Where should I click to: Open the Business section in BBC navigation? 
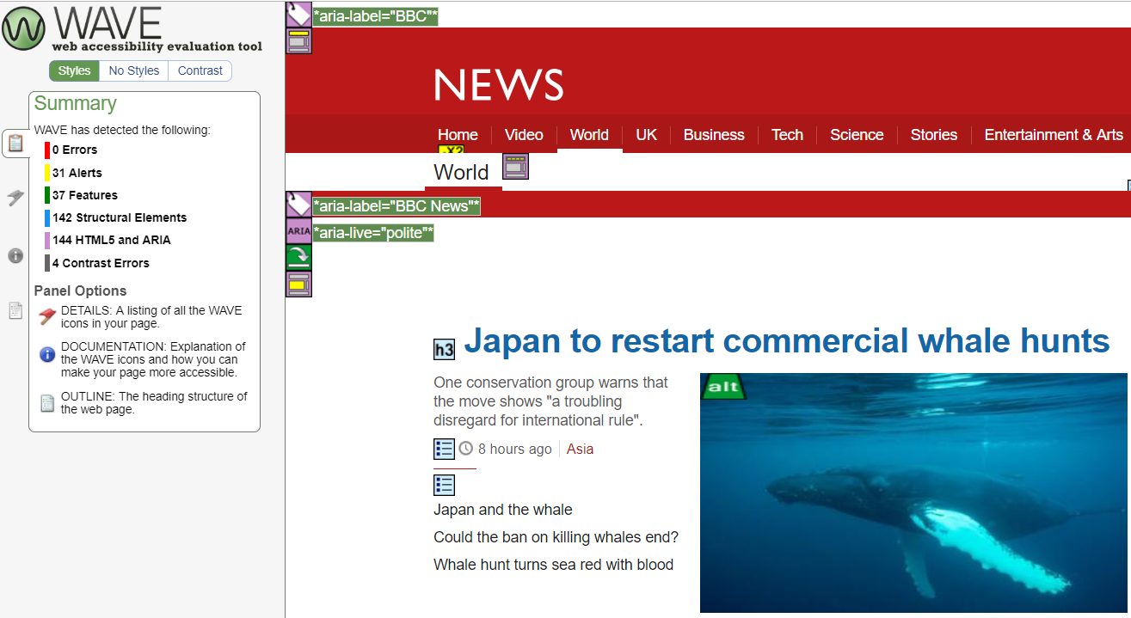pyautogui.click(x=713, y=135)
